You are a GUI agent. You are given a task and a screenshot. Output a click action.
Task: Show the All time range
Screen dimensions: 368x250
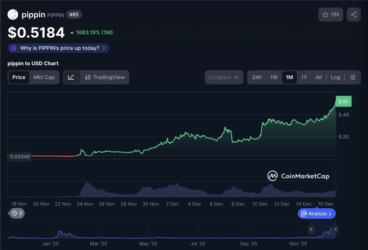[318, 77]
